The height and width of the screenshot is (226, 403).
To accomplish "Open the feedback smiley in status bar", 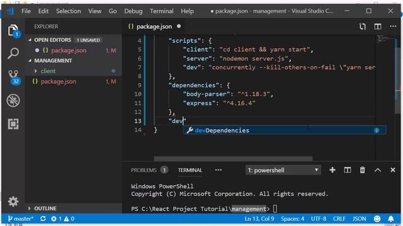I will click(377, 219).
